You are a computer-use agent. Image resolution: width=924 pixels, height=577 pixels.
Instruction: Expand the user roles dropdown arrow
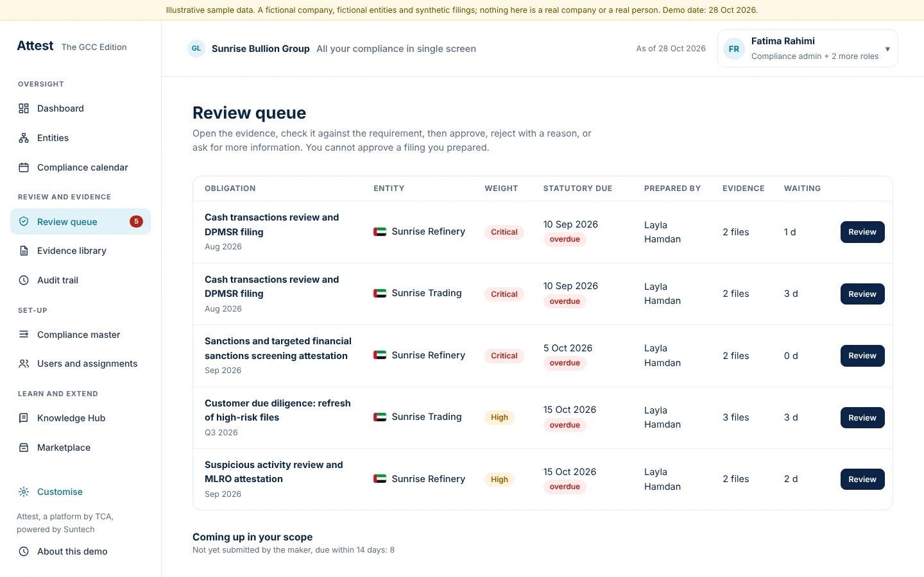pos(887,49)
